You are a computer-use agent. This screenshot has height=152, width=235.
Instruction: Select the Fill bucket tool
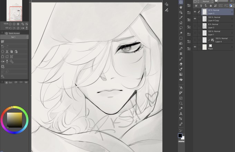point(181,79)
